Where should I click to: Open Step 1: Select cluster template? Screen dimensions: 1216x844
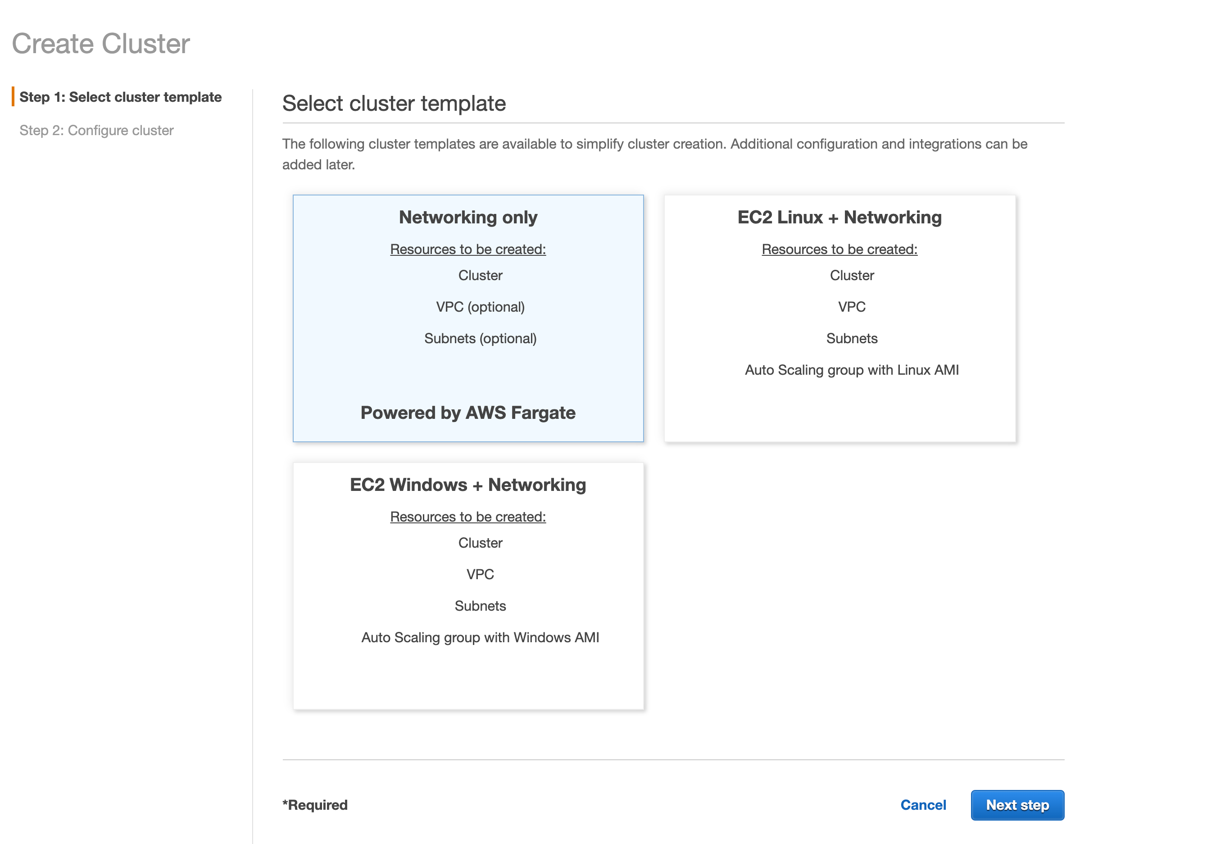click(x=121, y=97)
